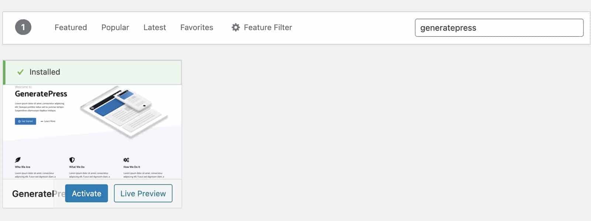591x221 pixels.
Task: Expand the Feature Filter options
Action: tap(262, 27)
